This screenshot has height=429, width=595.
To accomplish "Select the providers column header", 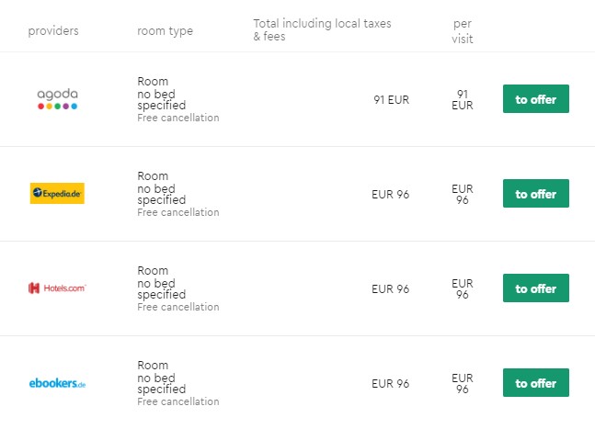I will click(53, 30).
